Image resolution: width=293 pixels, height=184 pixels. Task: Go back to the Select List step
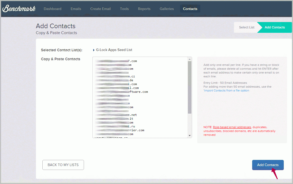[247, 27]
